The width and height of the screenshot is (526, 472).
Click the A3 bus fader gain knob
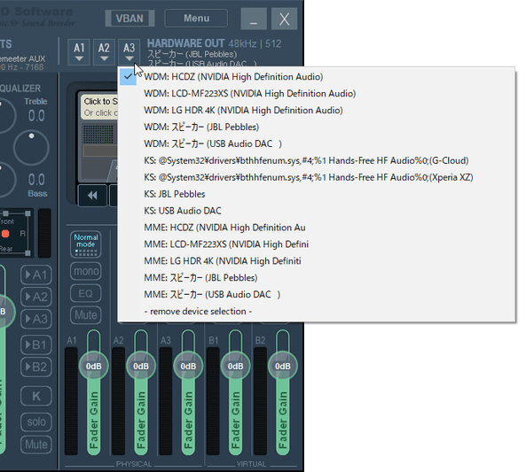tap(188, 366)
